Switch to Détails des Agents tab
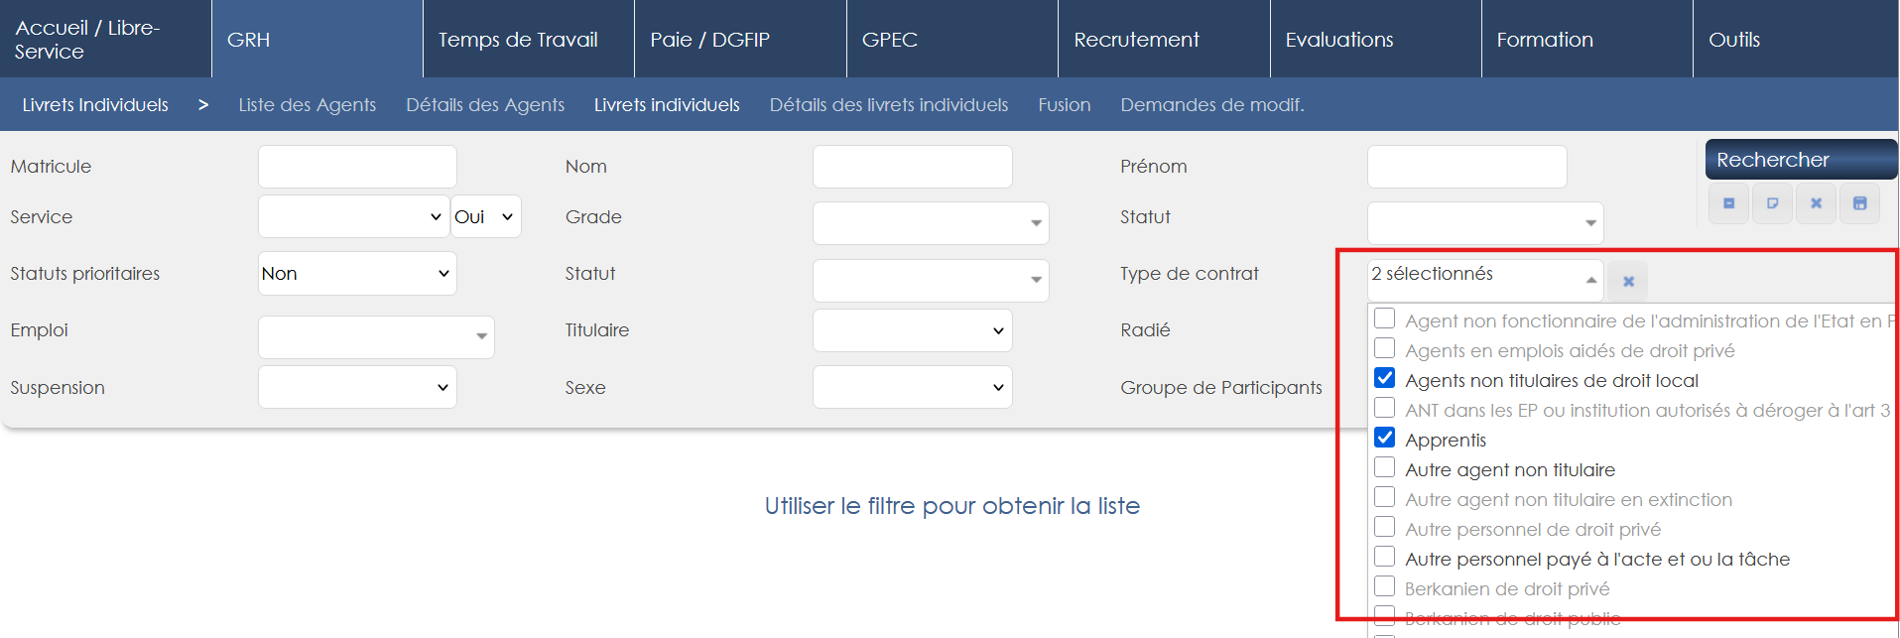The width and height of the screenshot is (1900, 638). (485, 105)
